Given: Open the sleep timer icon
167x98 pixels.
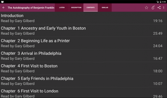Looking at the screenshot, I should pyautogui.click(x=153, y=7).
